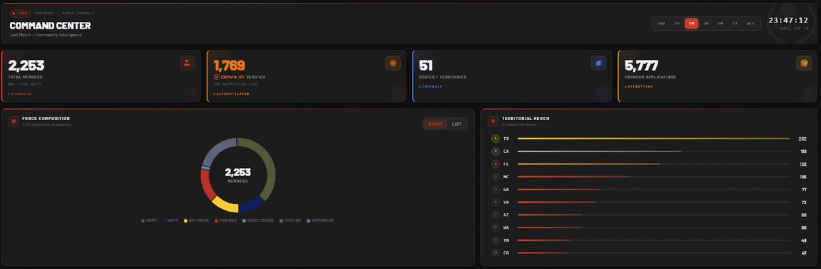Click the rank 5 badge next to GA
Image resolution: width=821 pixels, height=269 pixels.
tap(495, 189)
